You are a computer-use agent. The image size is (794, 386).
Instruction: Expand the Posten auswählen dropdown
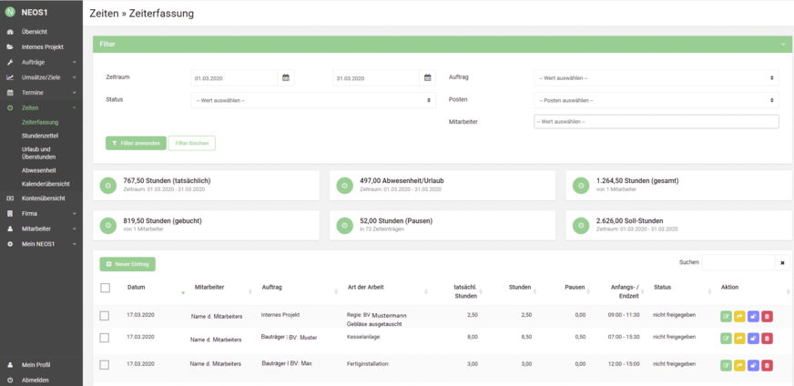tap(656, 100)
